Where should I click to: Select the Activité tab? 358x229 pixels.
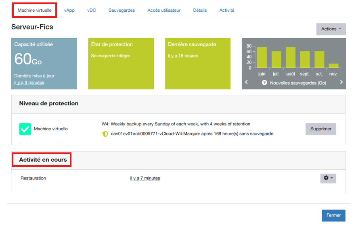tap(226, 10)
